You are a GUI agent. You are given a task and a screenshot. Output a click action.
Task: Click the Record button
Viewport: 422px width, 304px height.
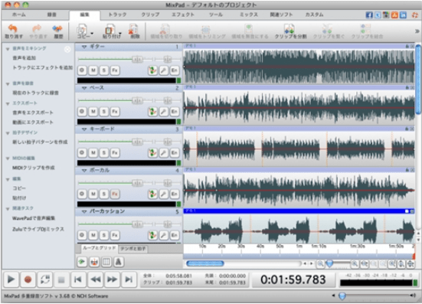click(x=28, y=279)
